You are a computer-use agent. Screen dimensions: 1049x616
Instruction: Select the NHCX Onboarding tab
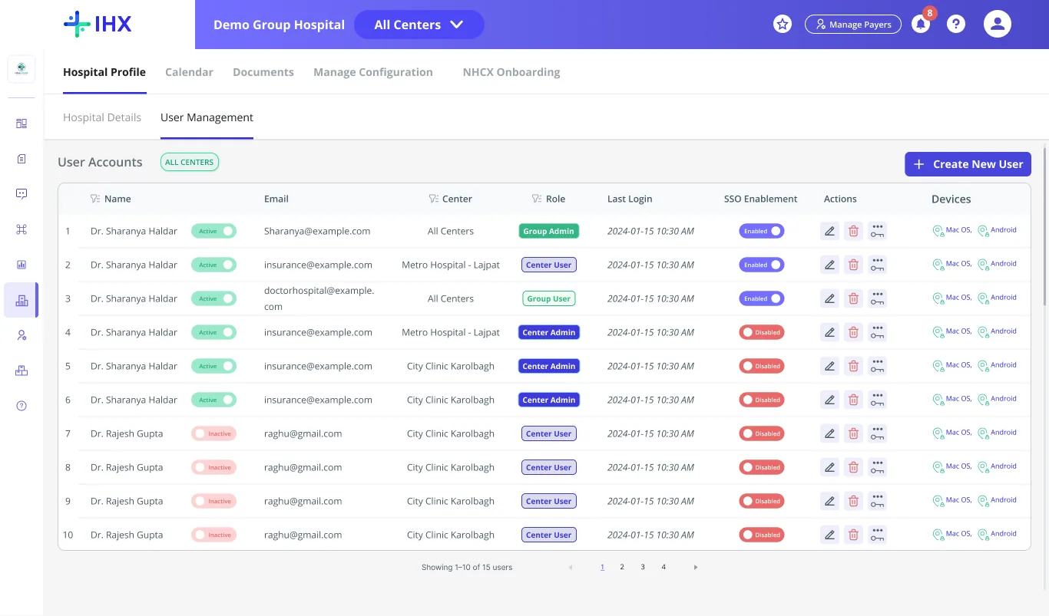tap(511, 72)
